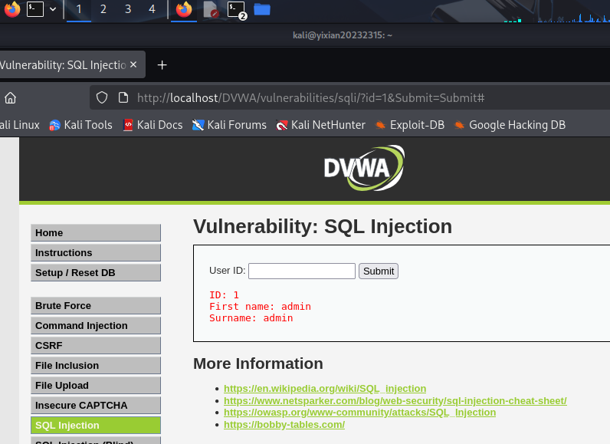Image resolution: width=610 pixels, height=444 pixels.
Task: Select the Vulnerability: SQL Injection tab
Action: click(64, 64)
